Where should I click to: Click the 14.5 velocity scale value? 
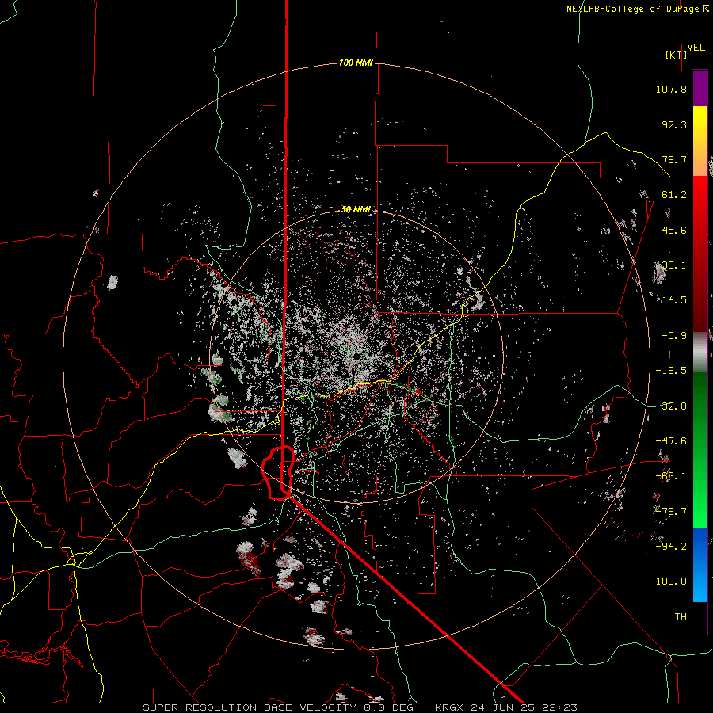(x=674, y=300)
